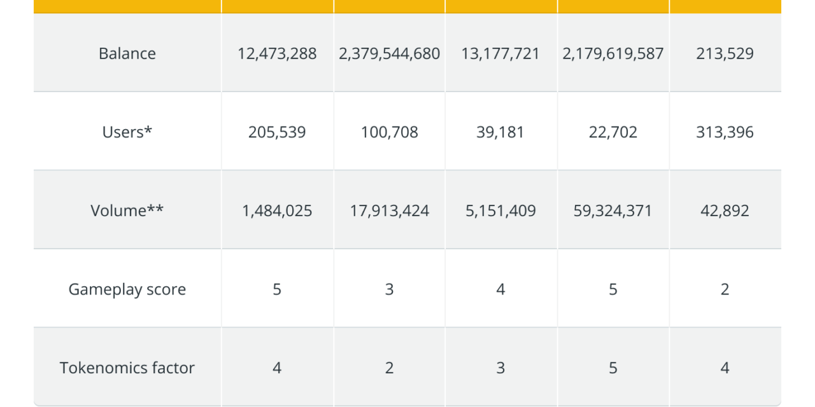Select balance value 12,473,288
The image size is (815, 407).
coord(277,53)
